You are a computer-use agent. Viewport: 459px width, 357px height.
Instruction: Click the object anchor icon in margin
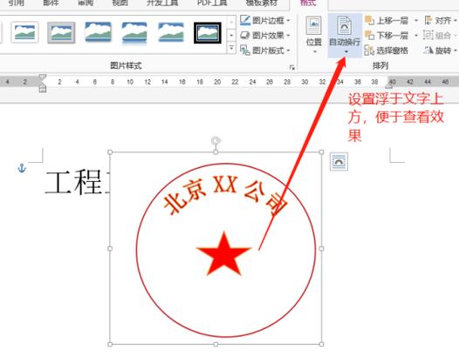(22, 168)
